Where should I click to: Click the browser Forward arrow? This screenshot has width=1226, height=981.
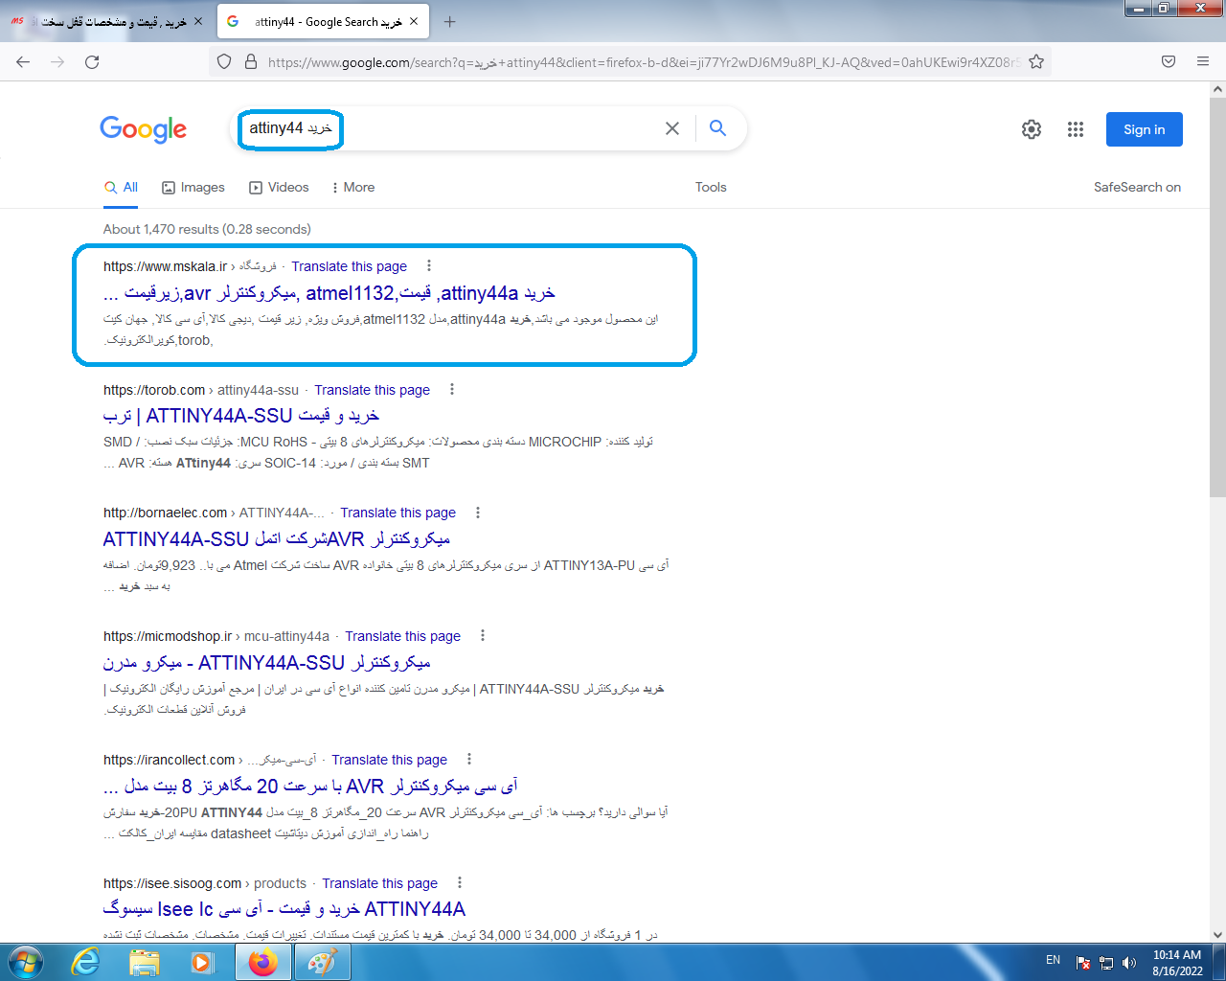(57, 61)
